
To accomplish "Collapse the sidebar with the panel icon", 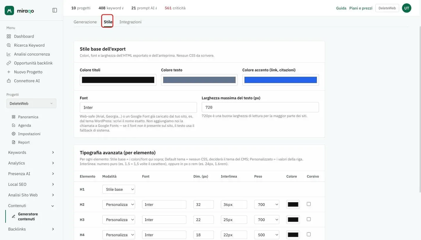I will pos(55,10).
